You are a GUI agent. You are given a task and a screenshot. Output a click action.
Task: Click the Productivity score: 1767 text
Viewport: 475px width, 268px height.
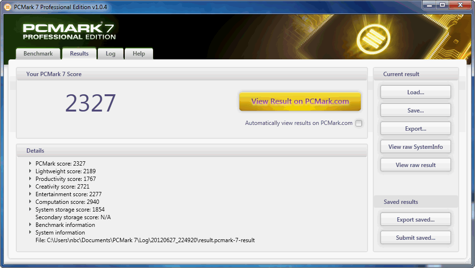pos(65,179)
